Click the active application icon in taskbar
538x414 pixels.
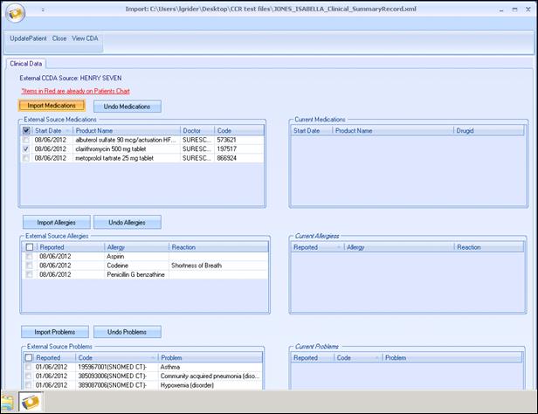tap(31, 404)
